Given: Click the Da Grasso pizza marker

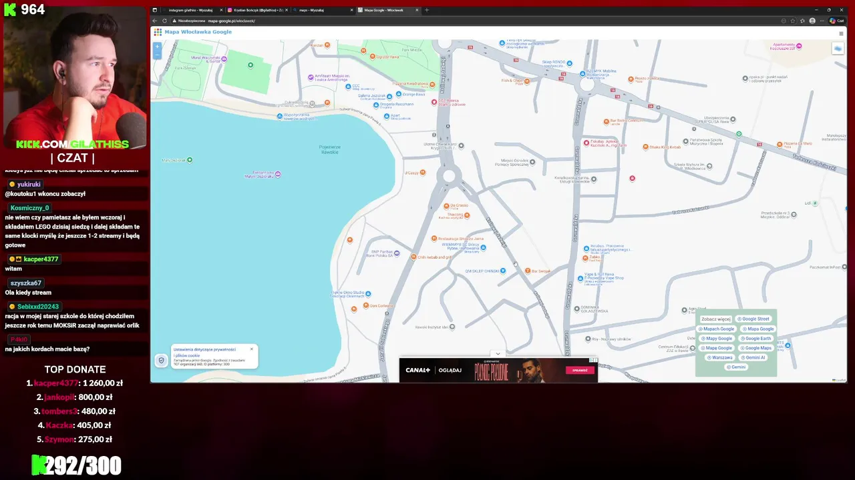Looking at the screenshot, I should [x=445, y=205].
